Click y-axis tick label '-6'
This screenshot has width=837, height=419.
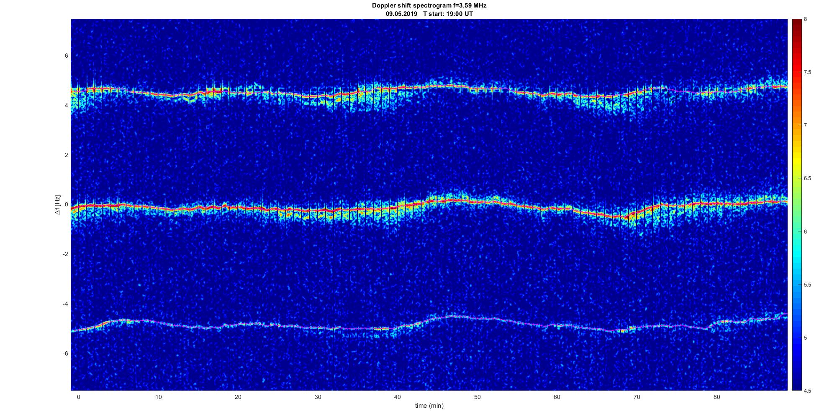65,353
